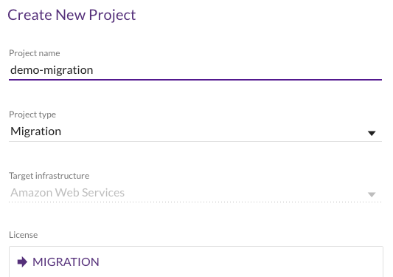This screenshot has height=277, width=393.
Task: Click blank area right of Amazon Web Services
Action: [x=246, y=193]
